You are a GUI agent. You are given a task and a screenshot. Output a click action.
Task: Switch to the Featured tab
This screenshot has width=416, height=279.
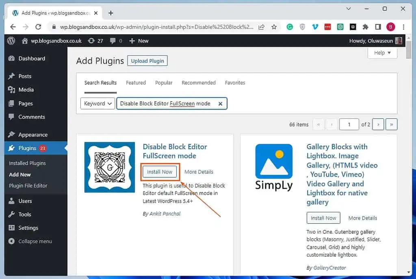click(x=136, y=83)
